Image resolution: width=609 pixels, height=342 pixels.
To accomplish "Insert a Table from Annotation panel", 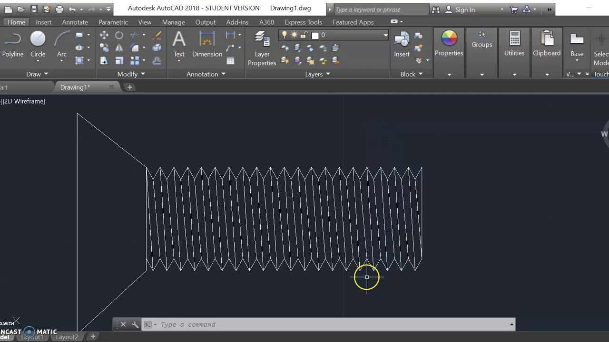I will (x=231, y=60).
